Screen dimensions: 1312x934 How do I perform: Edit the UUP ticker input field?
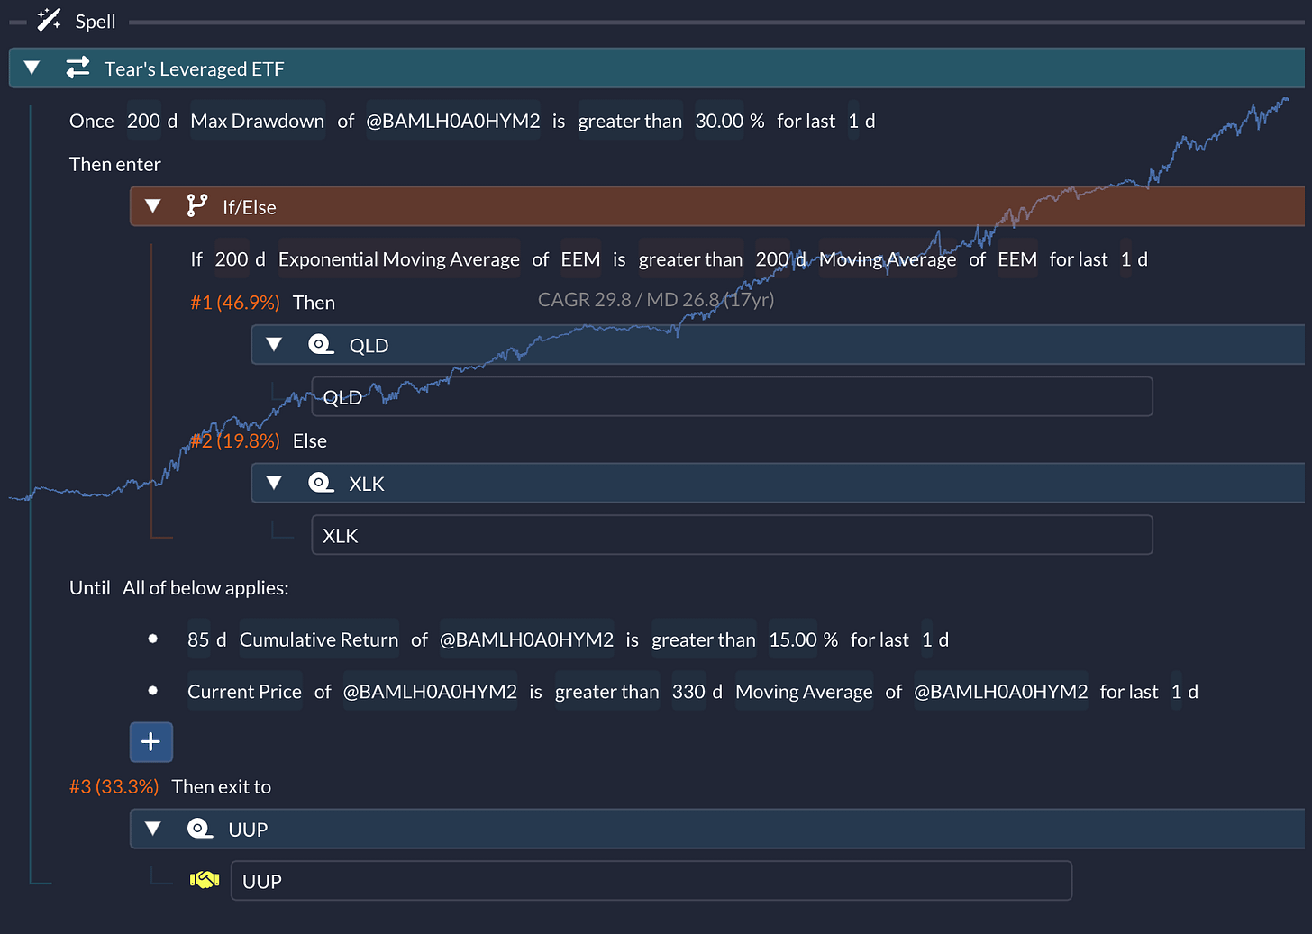click(x=651, y=881)
